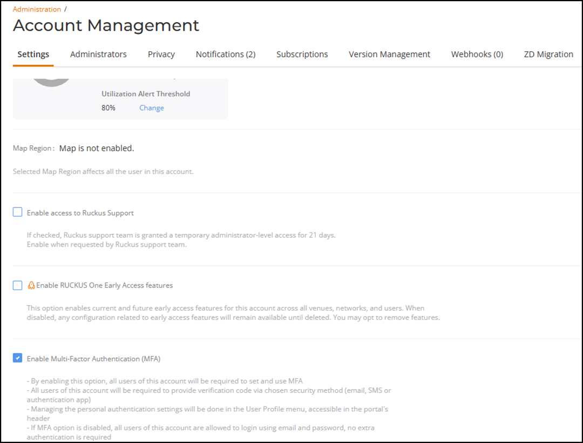Click the early access features description text
583x443 pixels.
tap(233, 313)
